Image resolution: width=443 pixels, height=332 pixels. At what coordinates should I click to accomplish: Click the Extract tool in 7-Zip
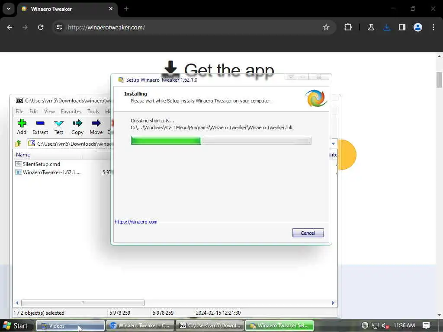coord(40,127)
